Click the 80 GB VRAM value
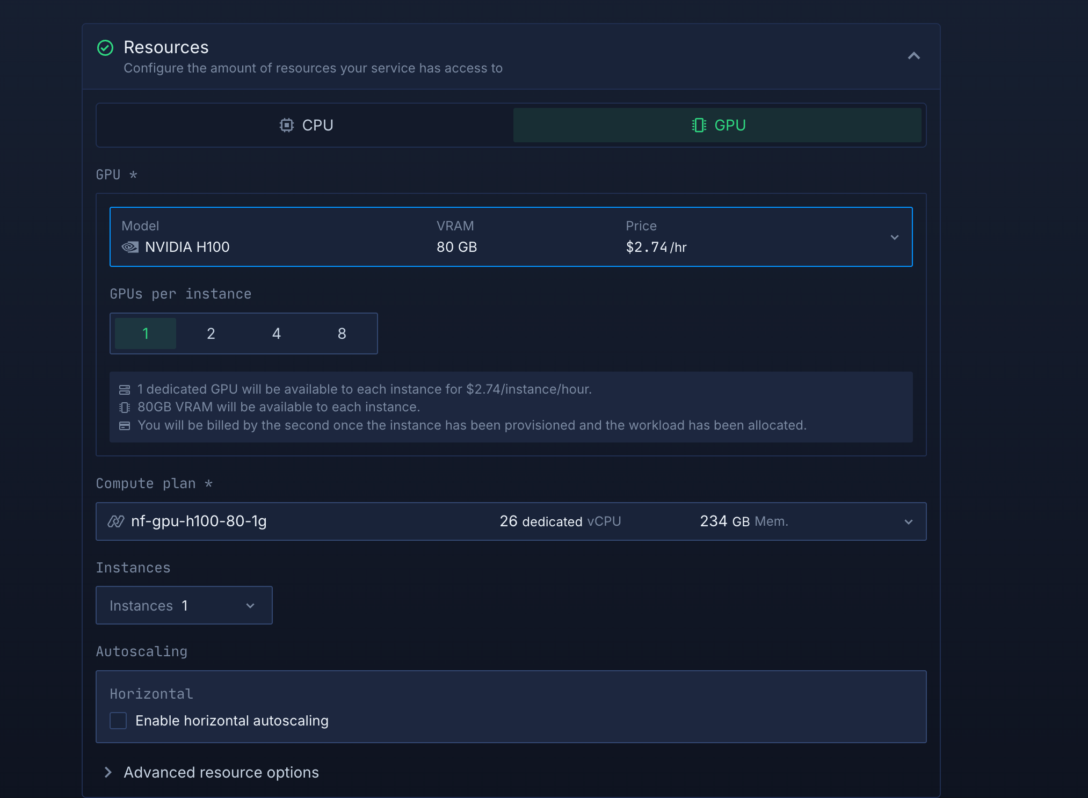 pyautogui.click(x=457, y=247)
